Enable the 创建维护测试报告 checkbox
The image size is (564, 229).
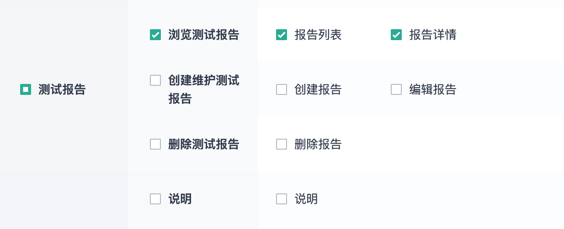155,80
